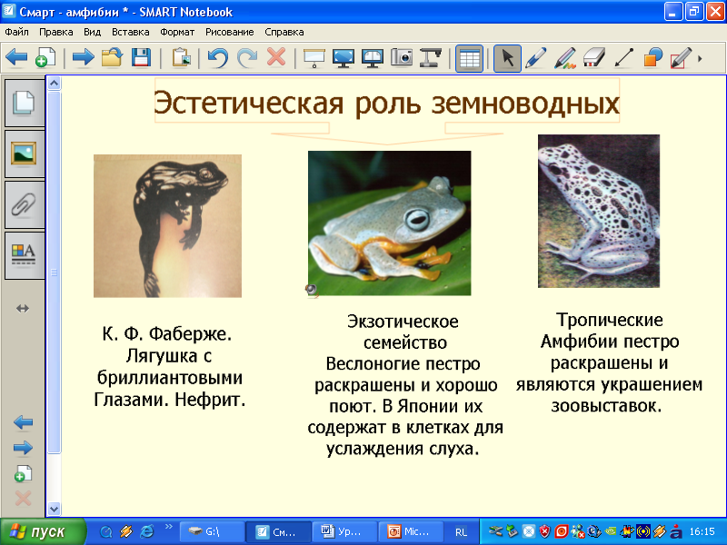
Task: Open the Правка menu
Action: pos(56,32)
